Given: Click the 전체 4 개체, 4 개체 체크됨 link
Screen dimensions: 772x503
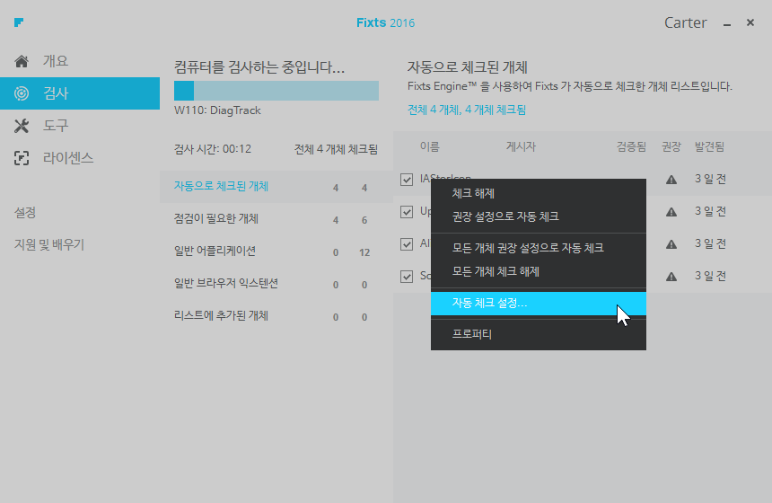Looking at the screenshot, I should pos(467,110).
